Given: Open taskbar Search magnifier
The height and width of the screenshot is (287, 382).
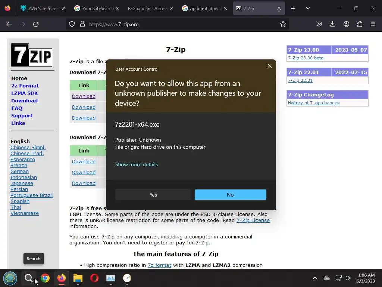Looking at the screenshot, I should click(28, 278).
